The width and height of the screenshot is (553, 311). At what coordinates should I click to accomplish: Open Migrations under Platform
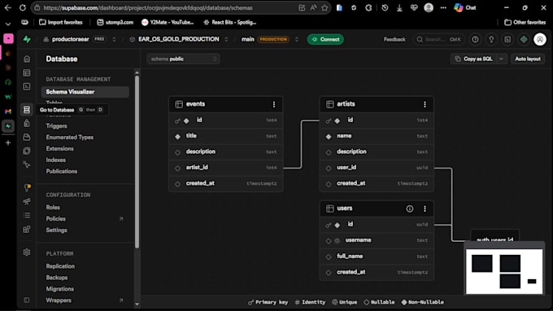coord(60,288)
